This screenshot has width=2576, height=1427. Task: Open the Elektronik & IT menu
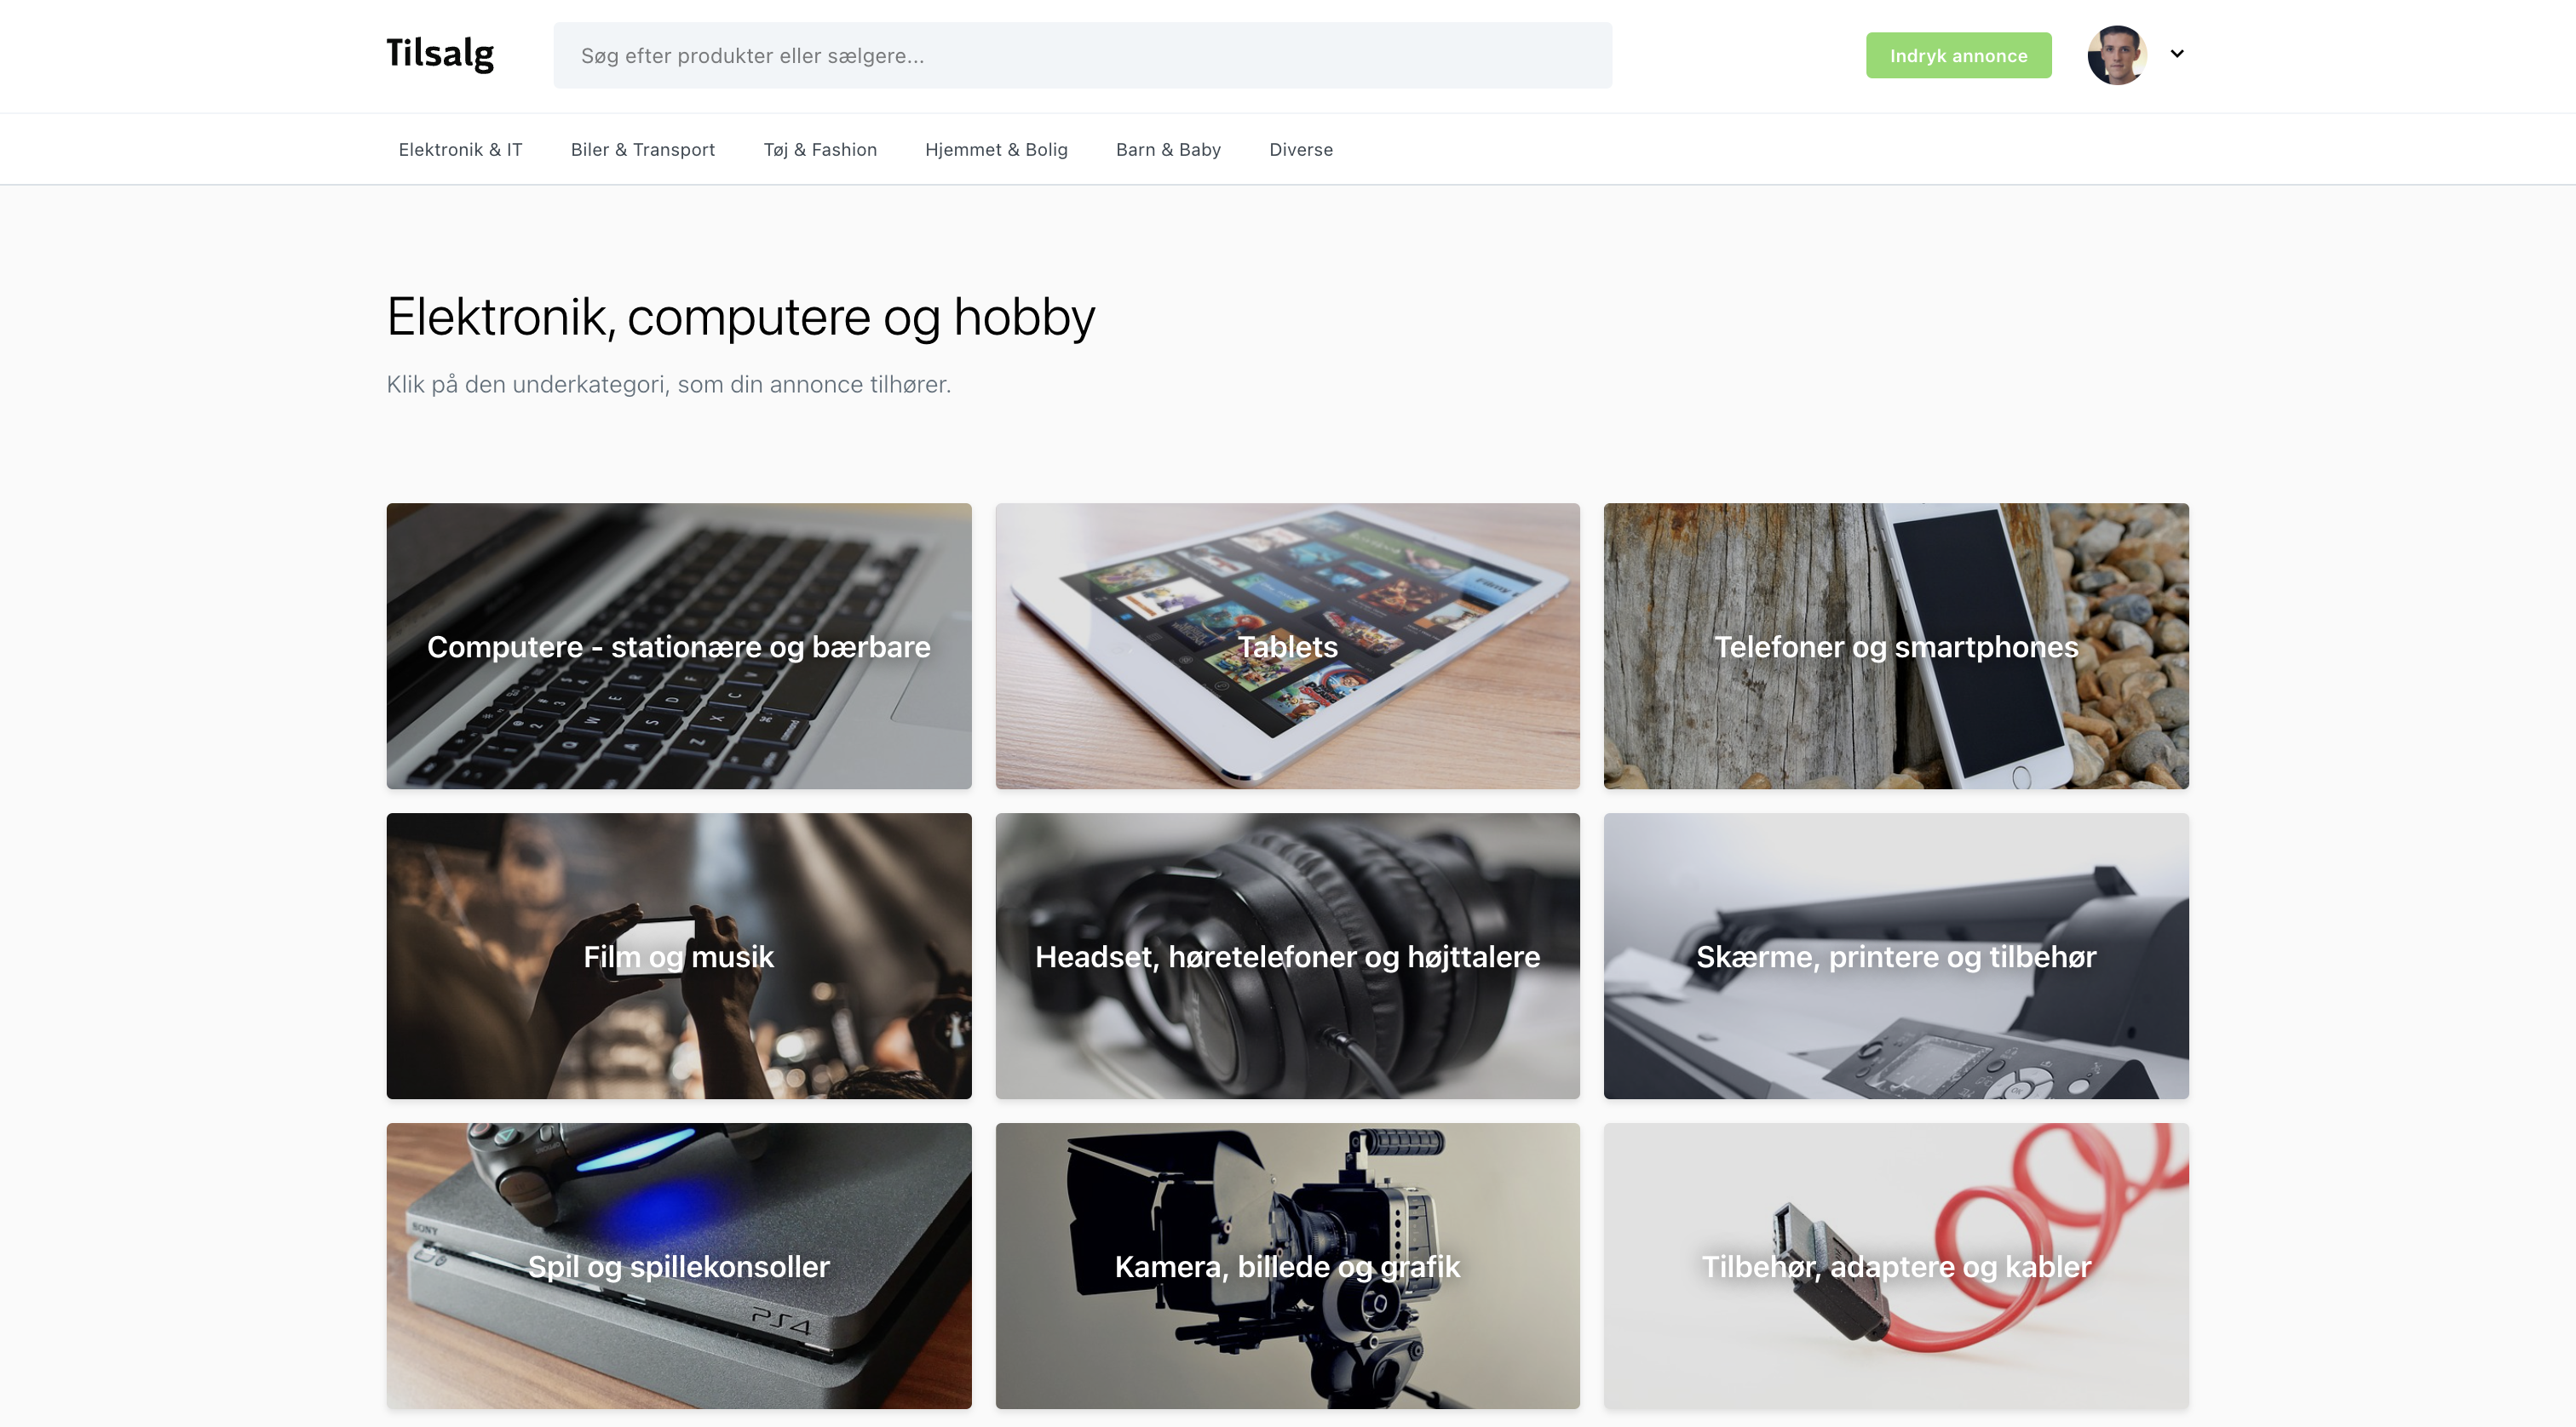[x=460, y=149]
